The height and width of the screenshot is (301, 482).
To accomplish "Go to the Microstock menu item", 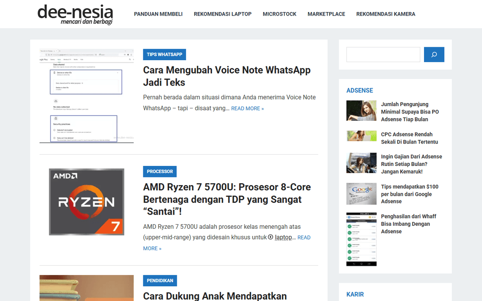I will 279,14.
